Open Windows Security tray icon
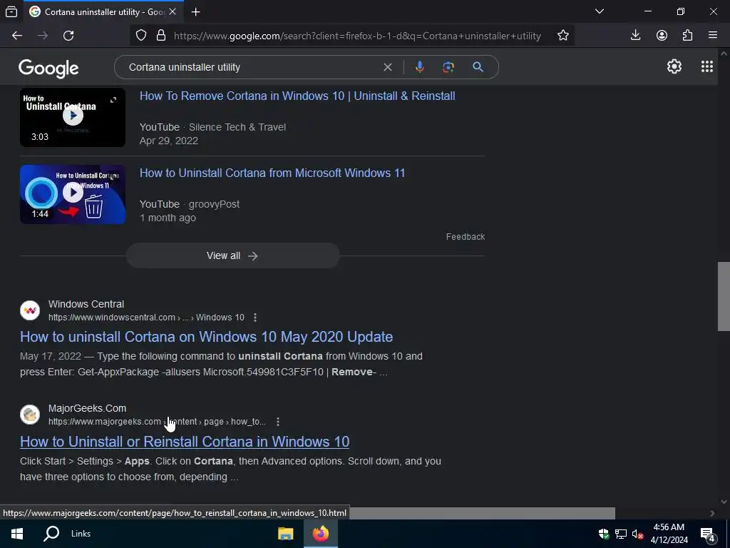 point(604,534)
